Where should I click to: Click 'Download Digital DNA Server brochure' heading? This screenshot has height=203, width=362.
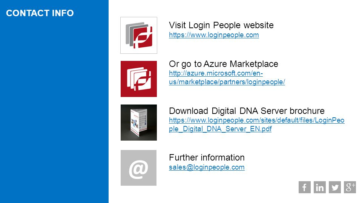click(x=247, y=111)
